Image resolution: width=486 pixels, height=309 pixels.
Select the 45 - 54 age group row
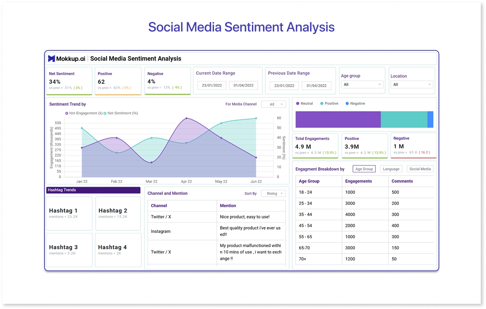click(x=364, y=226)
